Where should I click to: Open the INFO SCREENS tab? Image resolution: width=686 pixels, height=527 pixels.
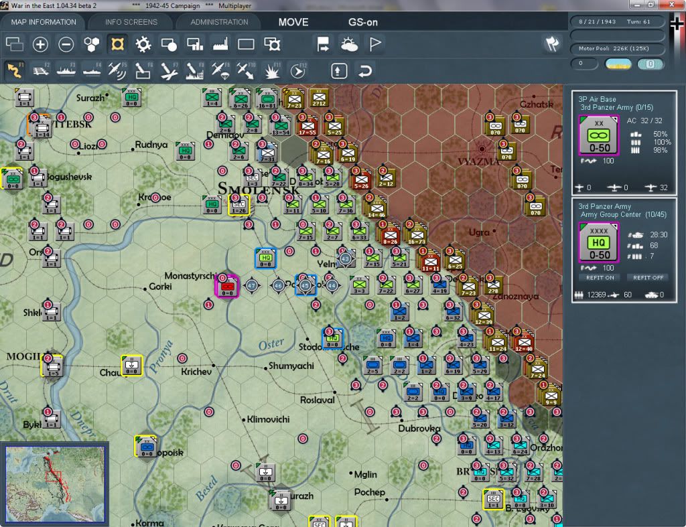coord(131,22)
